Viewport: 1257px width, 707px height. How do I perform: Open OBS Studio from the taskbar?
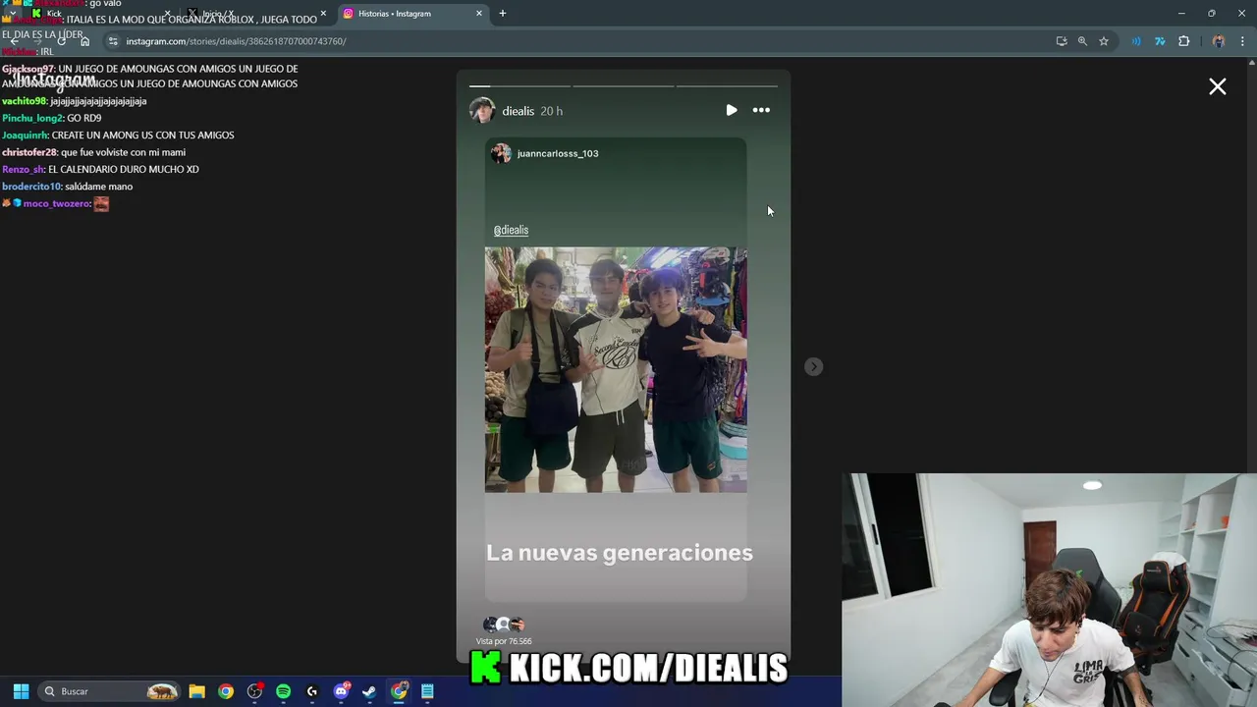click(x=254, y=691)
